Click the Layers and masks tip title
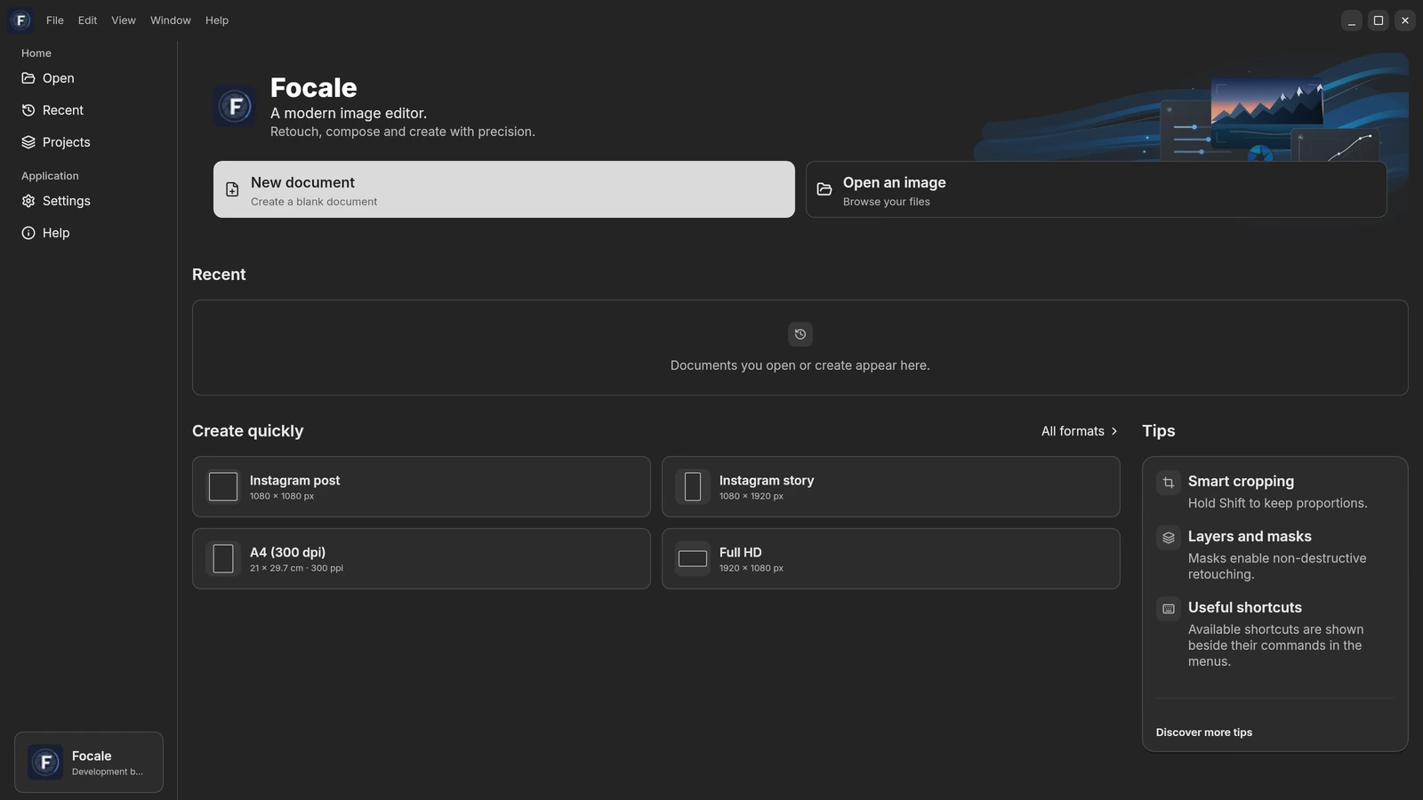 pyautogui.click(x=1250, y=537)
